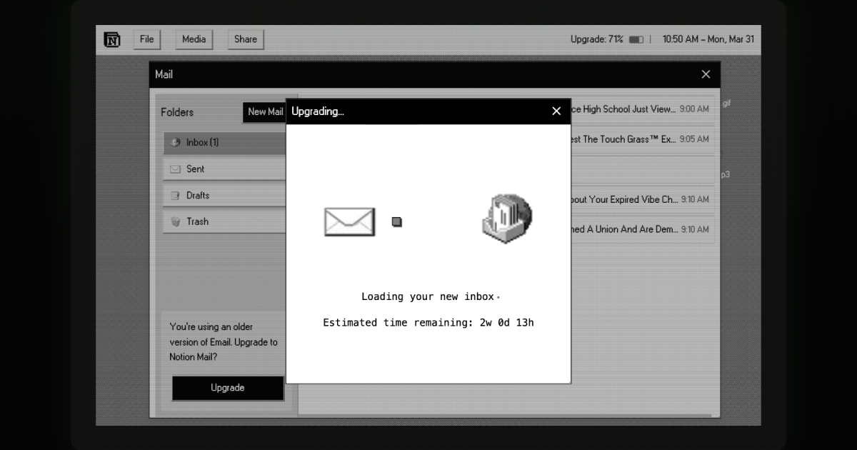The width and height of the screenshot is (857, 450).
Task: Click the upgrade progress indicator square
Action: [x=396, y=222]
